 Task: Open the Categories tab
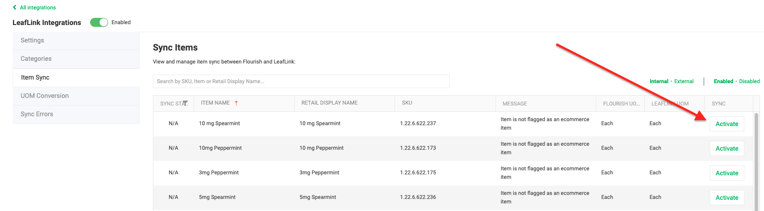[x=76, y=59]
